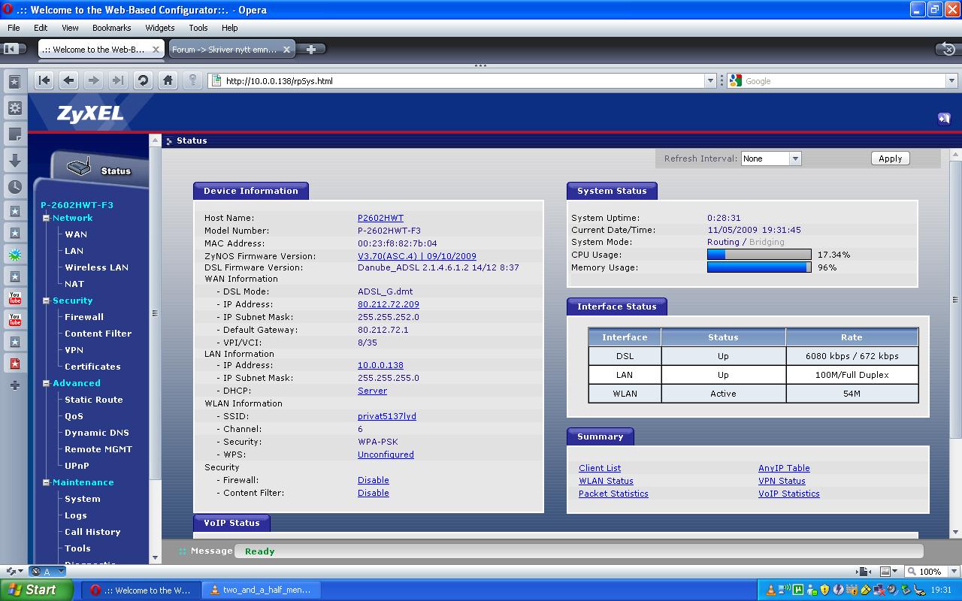The image size is (962, 601).
Task: Click the P2602HWT host name link
Action: tap(380, 218)
